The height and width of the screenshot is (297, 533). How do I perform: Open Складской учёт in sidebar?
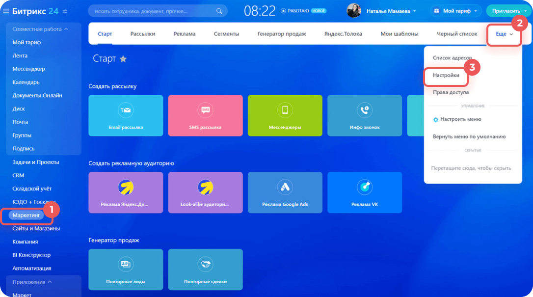[x=32, y=189]
